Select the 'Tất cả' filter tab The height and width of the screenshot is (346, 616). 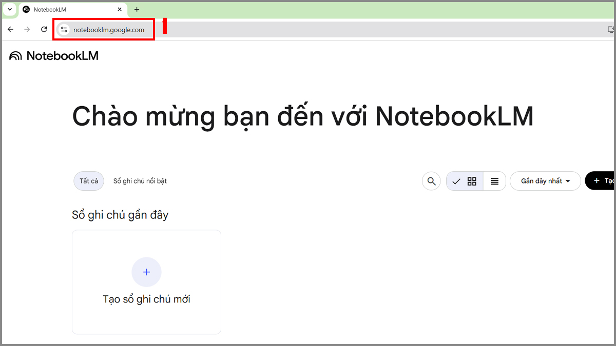click(89, 181)
